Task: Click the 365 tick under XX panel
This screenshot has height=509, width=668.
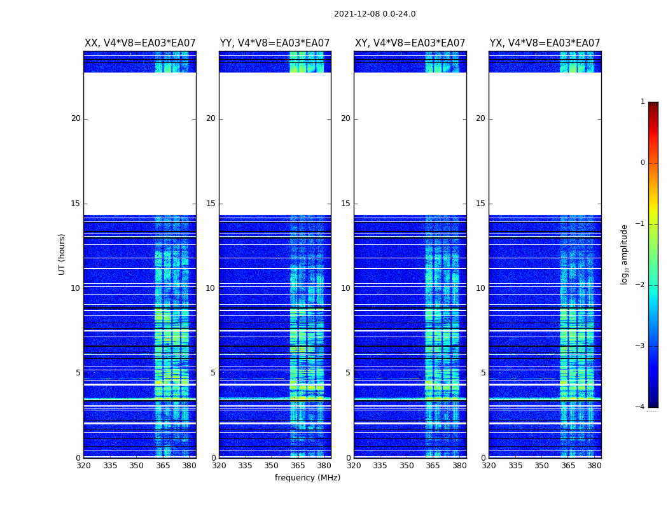Action: point(163,466)
